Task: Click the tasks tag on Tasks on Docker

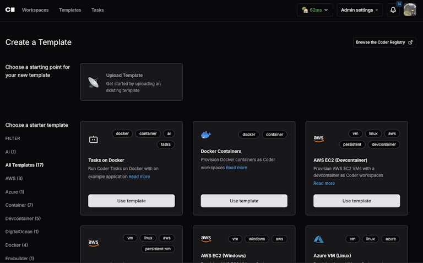Action: click(166, 144)
